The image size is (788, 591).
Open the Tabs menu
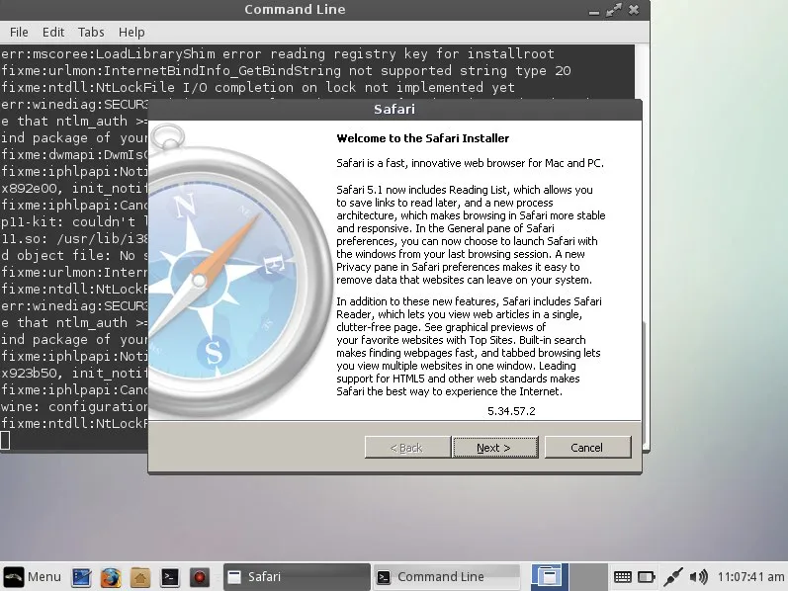tap(91, 32)
